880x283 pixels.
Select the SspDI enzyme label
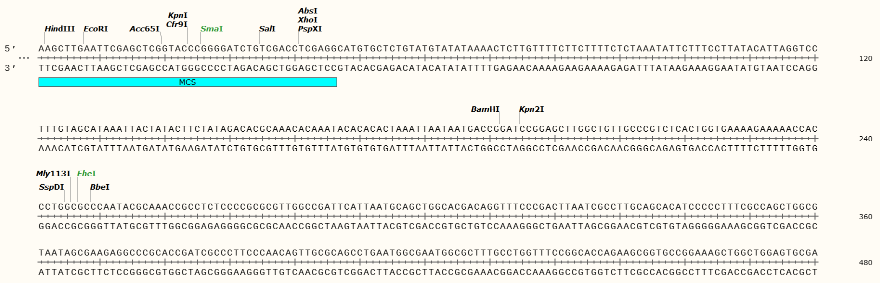coord(51,187)
